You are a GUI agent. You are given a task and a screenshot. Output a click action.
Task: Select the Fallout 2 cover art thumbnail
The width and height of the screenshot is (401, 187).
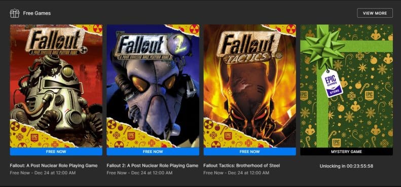click(x=153, y=86)
